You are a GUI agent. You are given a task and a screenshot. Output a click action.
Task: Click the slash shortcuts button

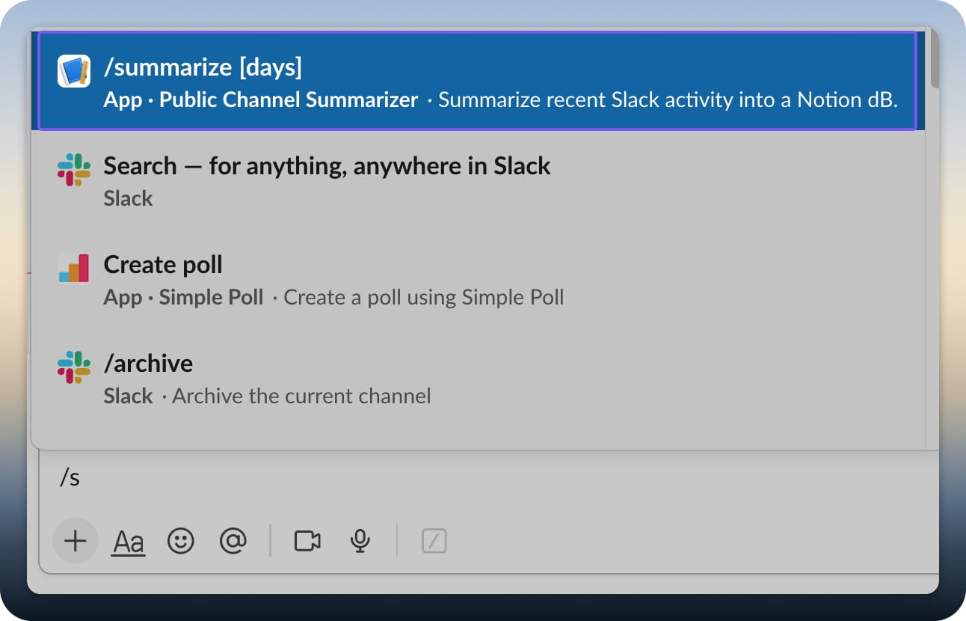point(434,540)
